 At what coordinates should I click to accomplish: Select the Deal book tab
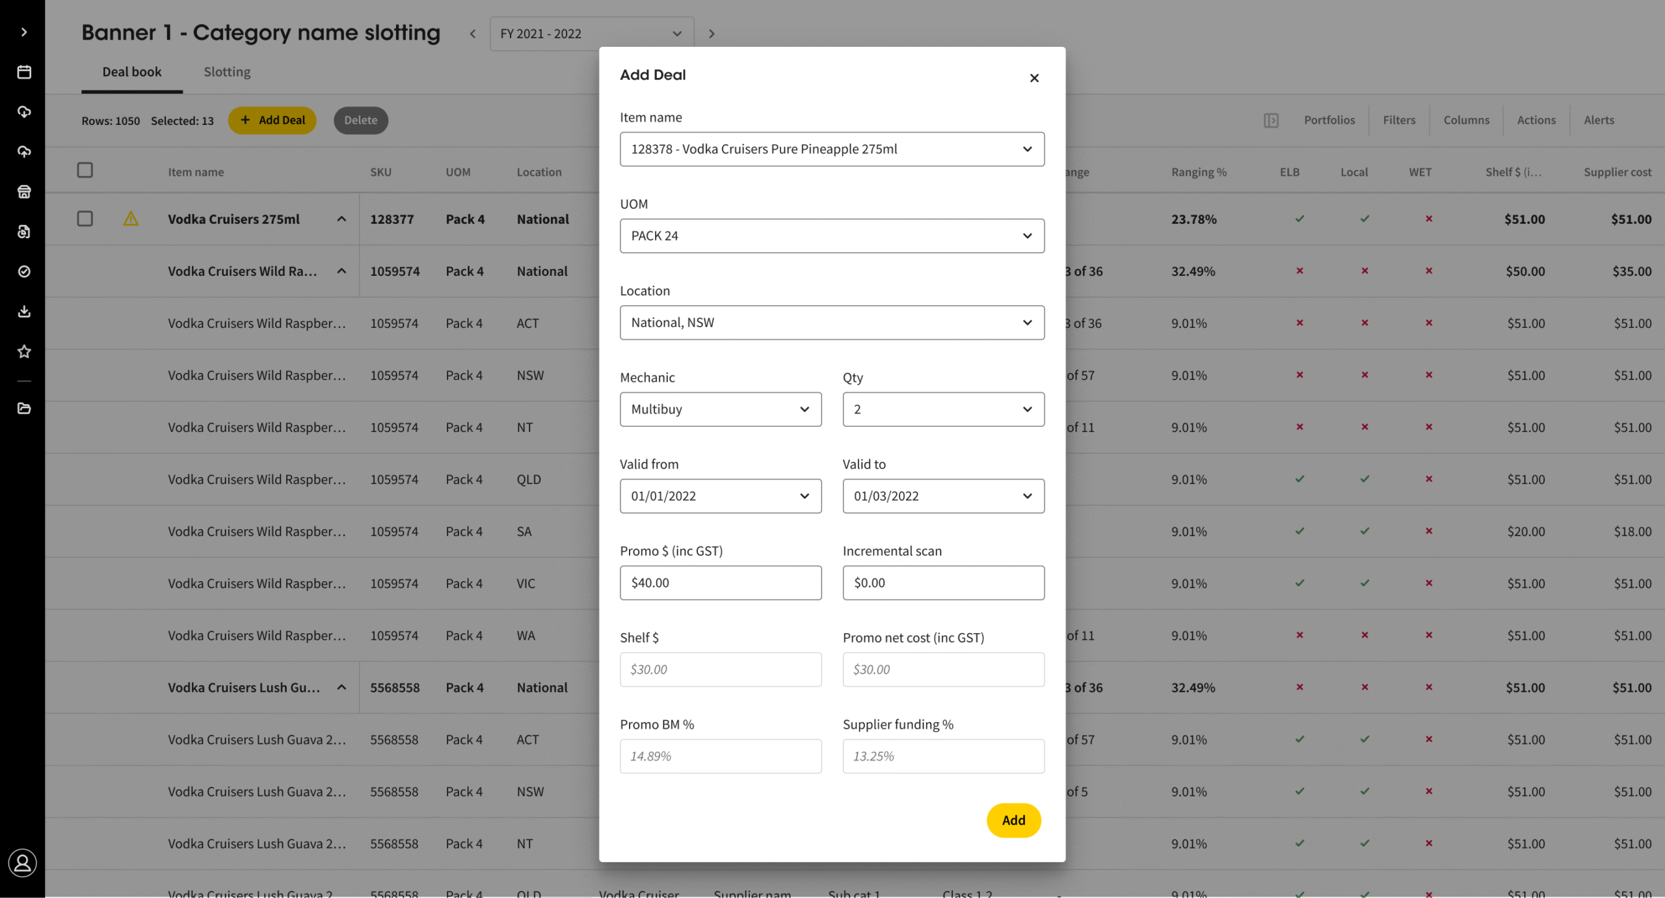coord(131,72)
